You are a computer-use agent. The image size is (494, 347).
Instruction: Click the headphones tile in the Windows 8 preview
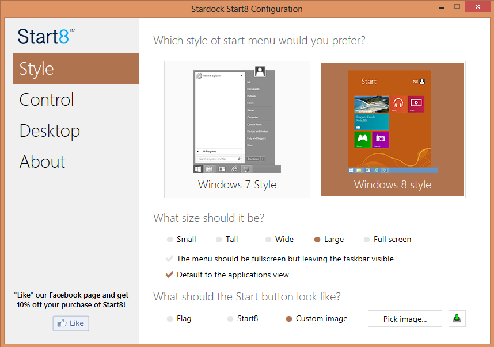398,105
